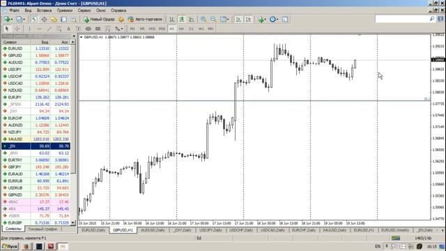Open the Templates toolbar icon
The image size is (446, 251).
(x=285, y=20)
